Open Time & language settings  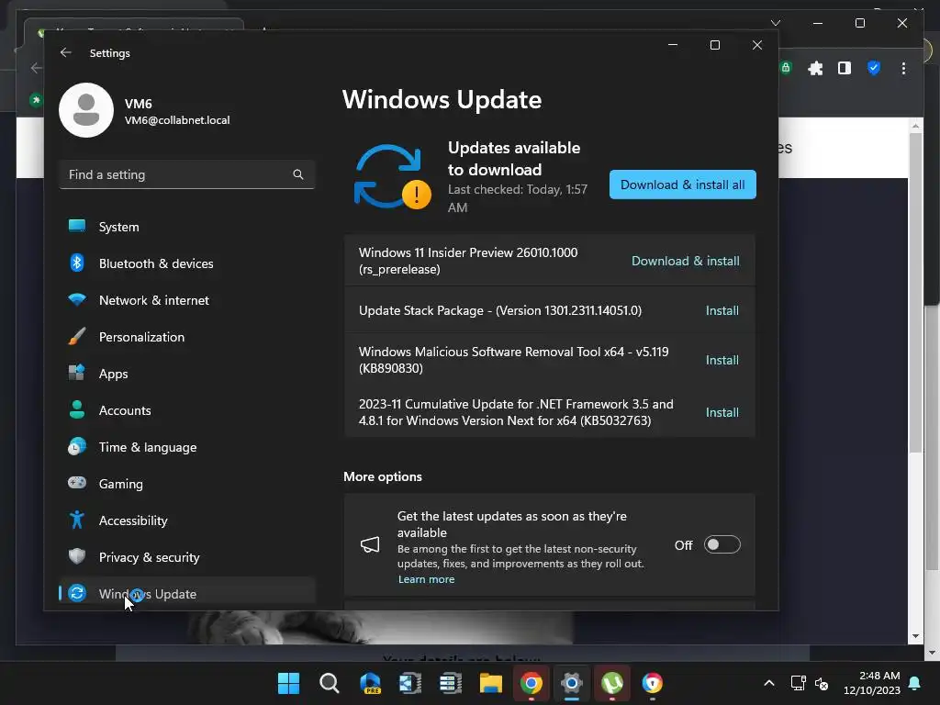point(187,447)
